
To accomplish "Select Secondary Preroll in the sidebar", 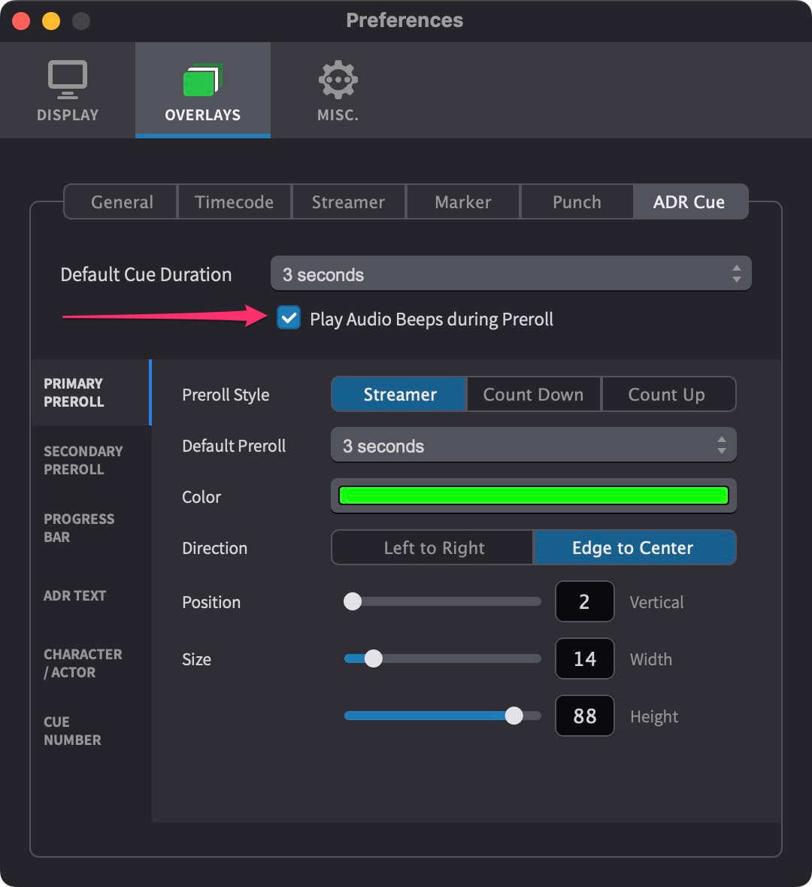I will 92,460.
